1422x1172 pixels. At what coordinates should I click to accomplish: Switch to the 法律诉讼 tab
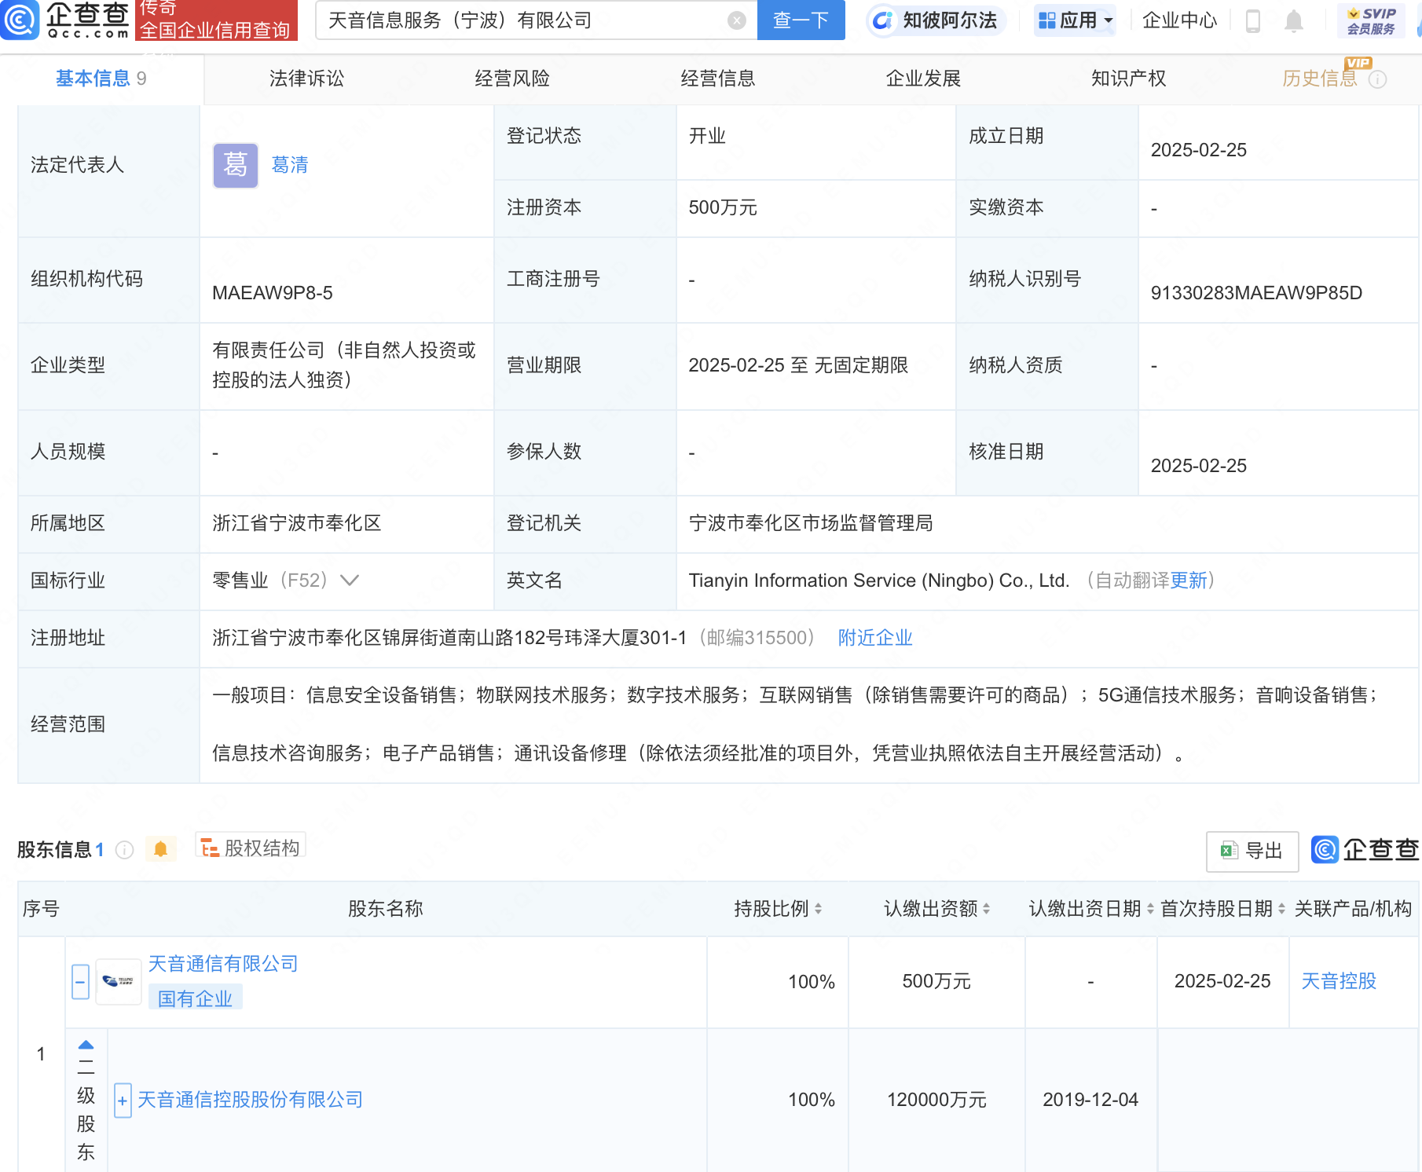click(x=306, y=79)
